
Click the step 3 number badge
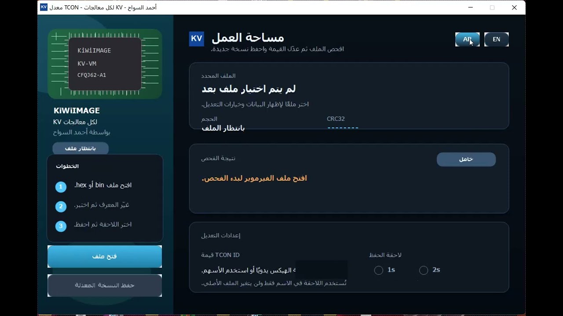pos(61,226)
